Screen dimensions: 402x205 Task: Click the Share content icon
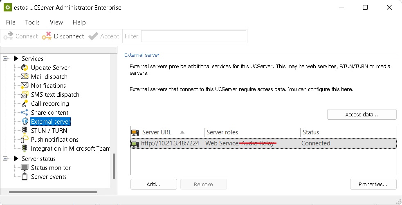[25, 113]
